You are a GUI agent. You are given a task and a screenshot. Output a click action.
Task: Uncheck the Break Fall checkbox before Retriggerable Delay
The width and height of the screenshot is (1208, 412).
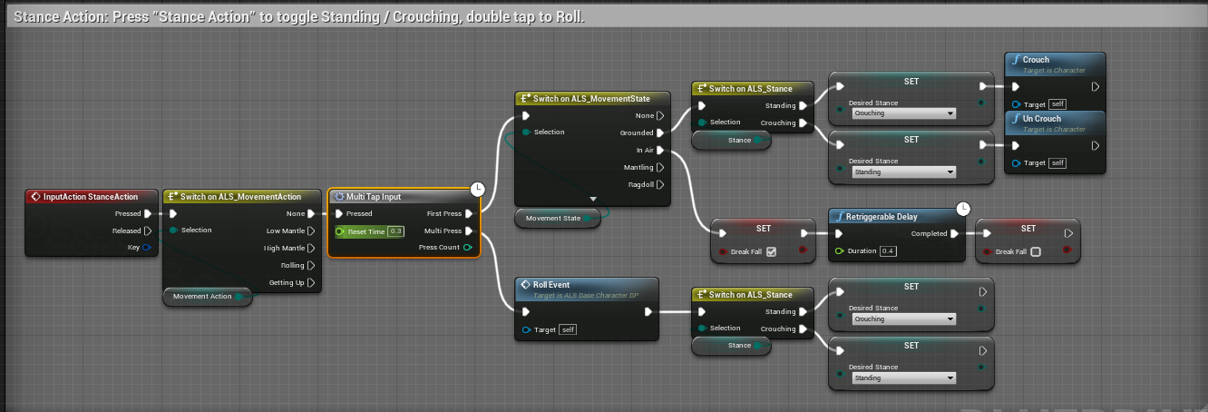tap(772, 251)
